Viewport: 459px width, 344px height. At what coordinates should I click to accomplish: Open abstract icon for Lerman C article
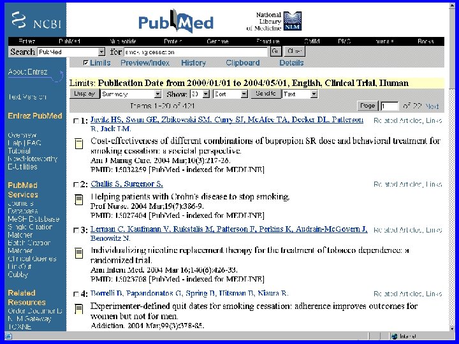tap(79, 253)
